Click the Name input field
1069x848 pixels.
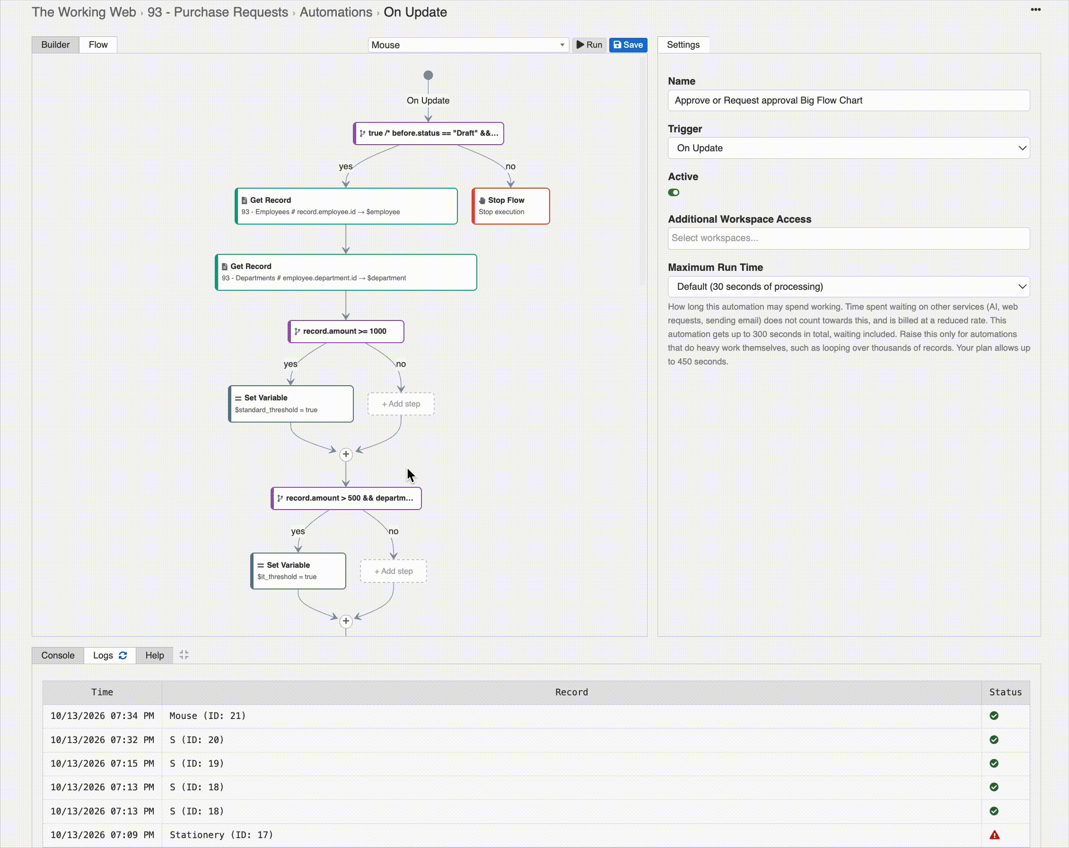click(849, 100)
